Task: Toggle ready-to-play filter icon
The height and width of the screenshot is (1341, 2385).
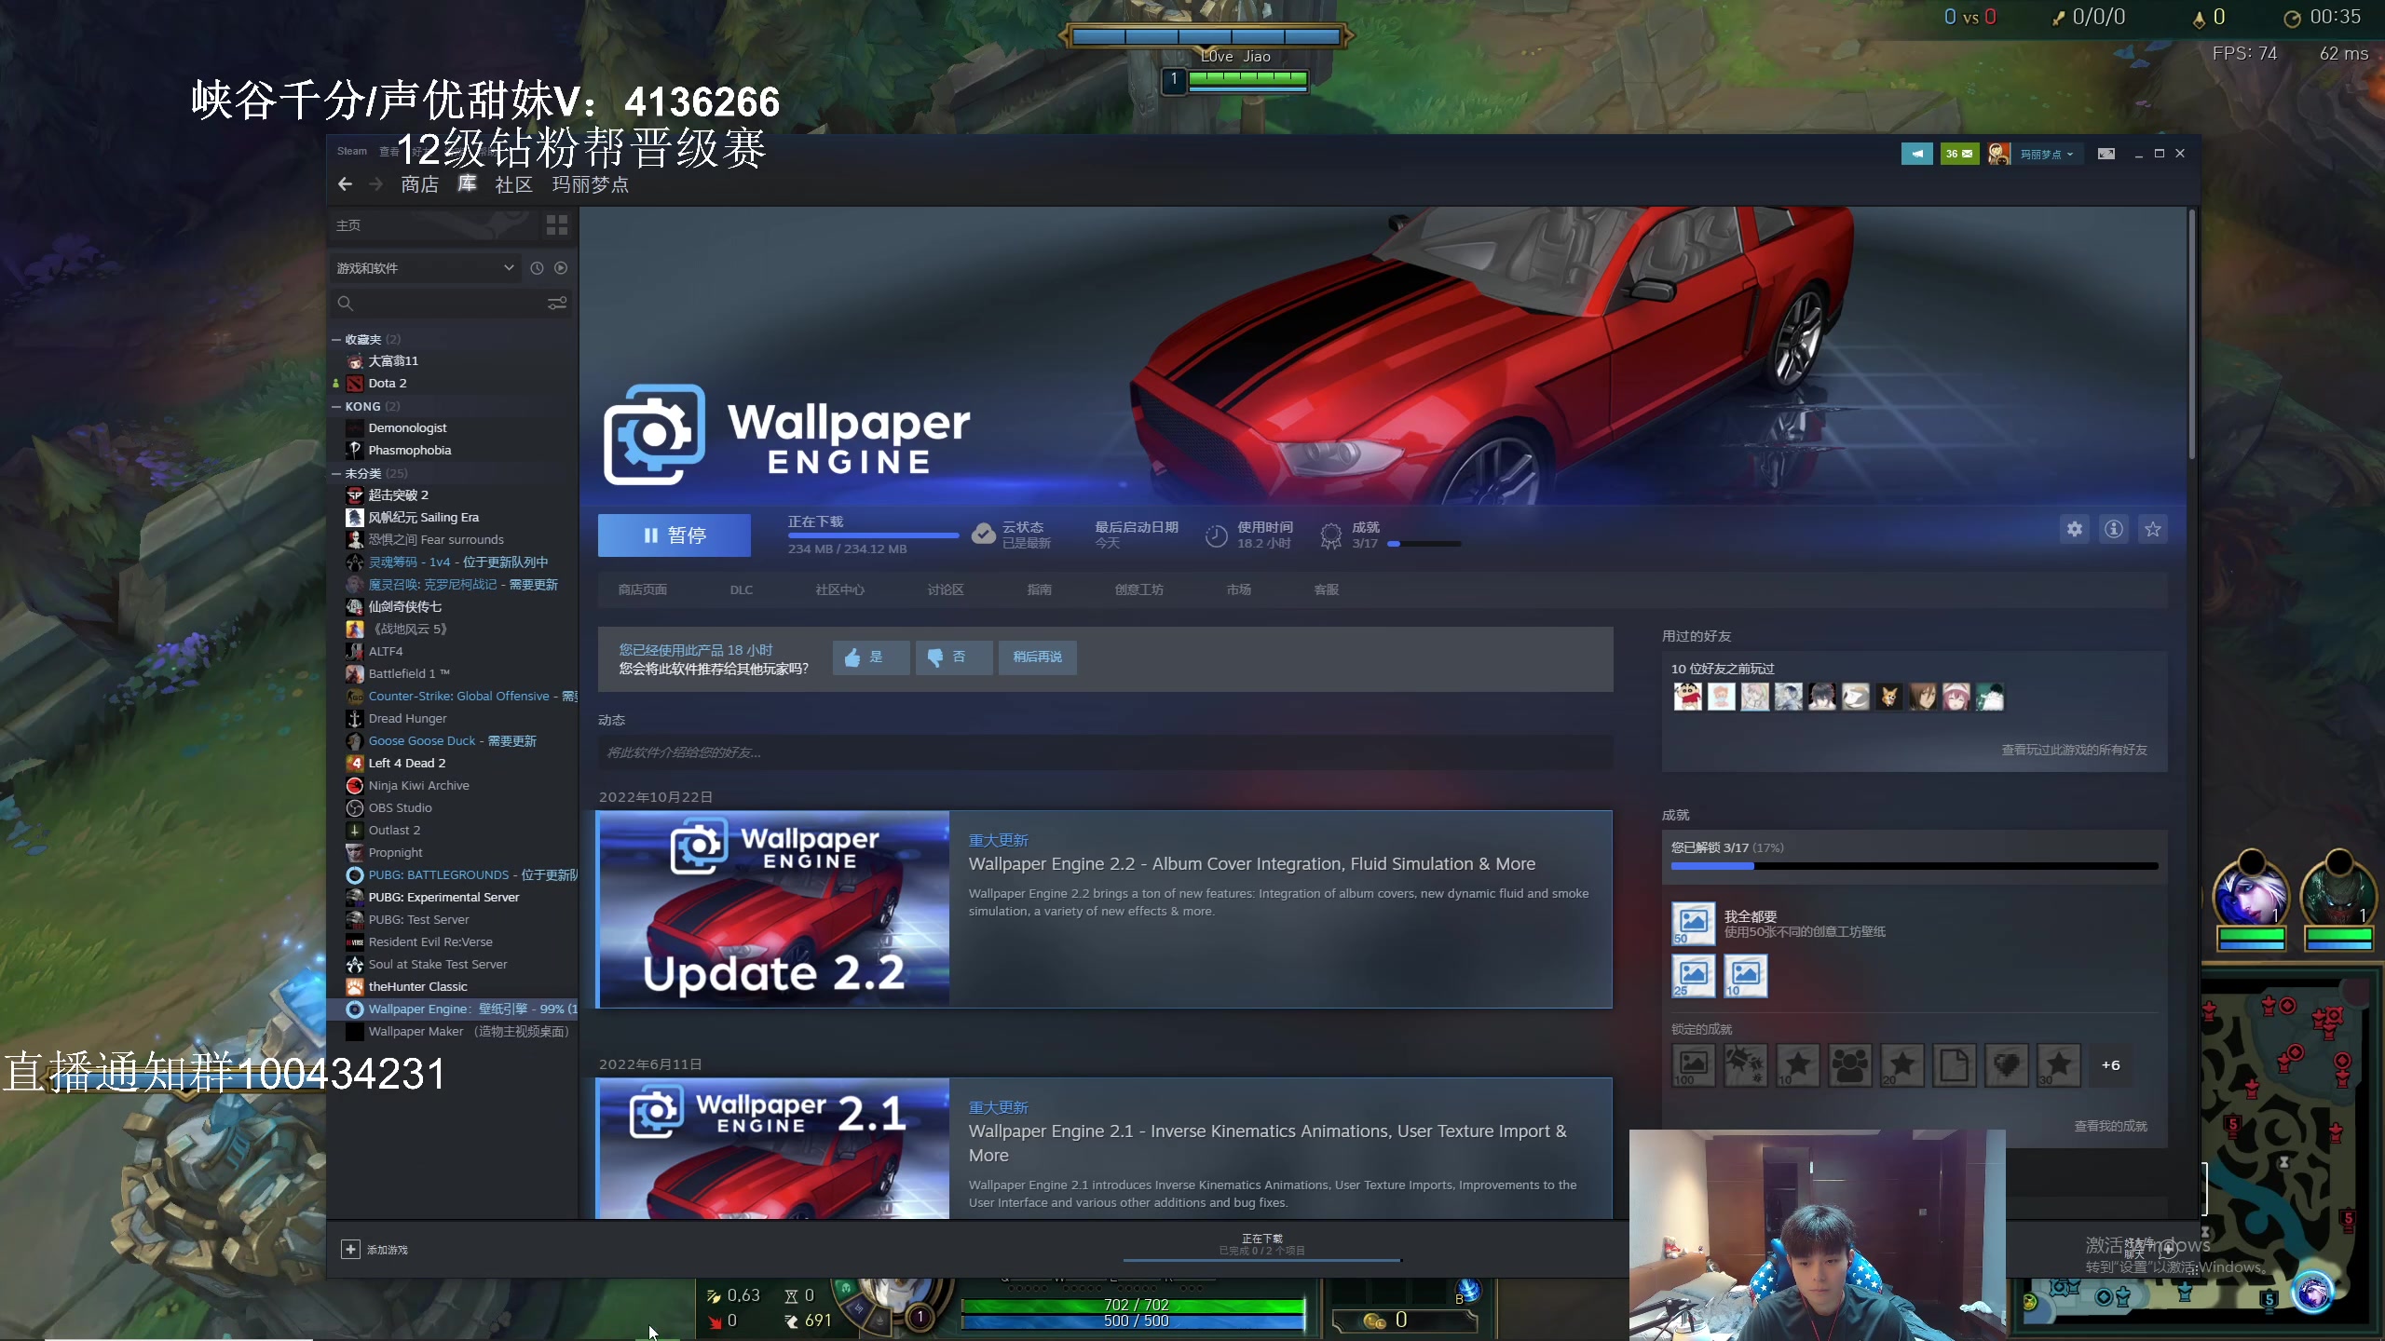Action: coord(561,268)
